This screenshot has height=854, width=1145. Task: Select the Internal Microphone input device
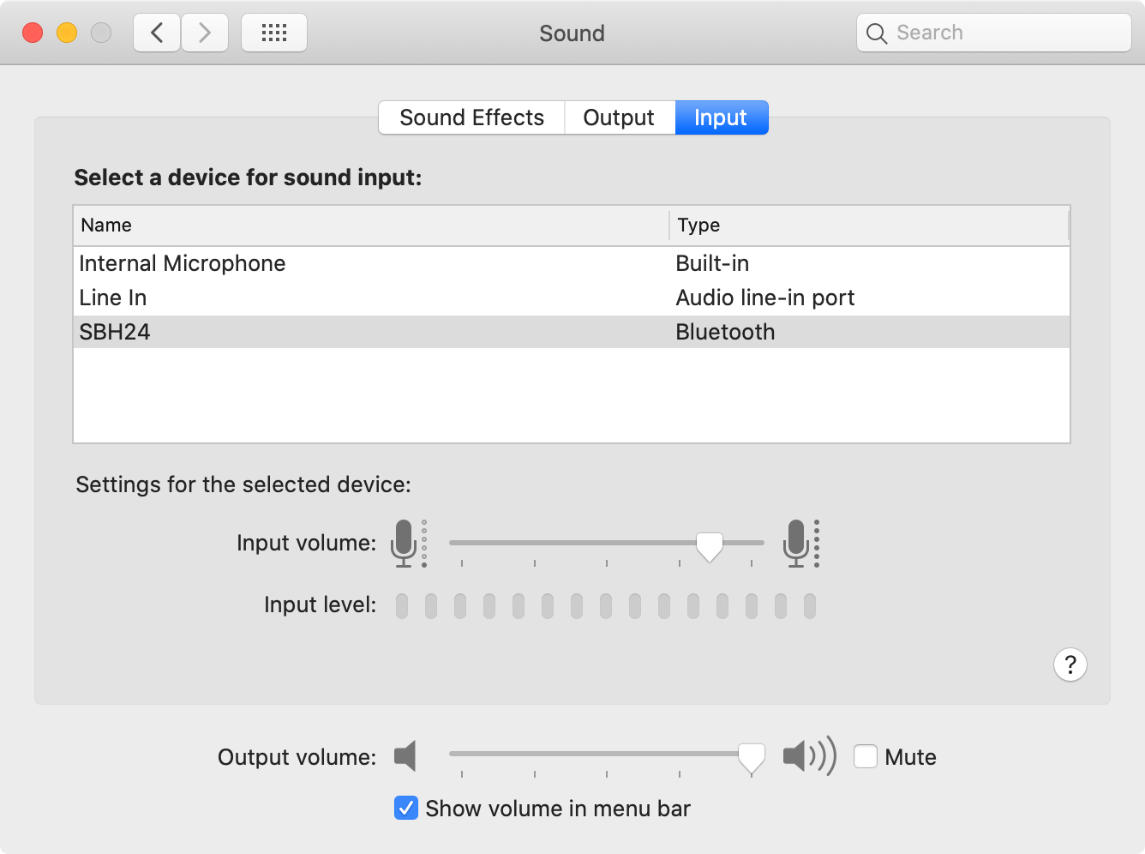click(x=182, y=263)
